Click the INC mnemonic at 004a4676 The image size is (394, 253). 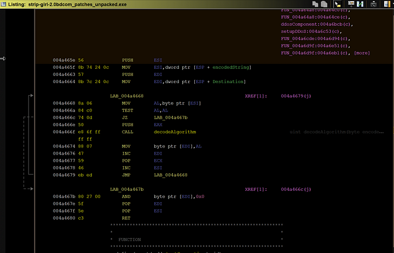coord(126,154)
